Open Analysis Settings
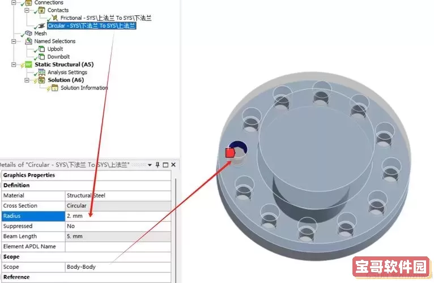 point(67,72)
